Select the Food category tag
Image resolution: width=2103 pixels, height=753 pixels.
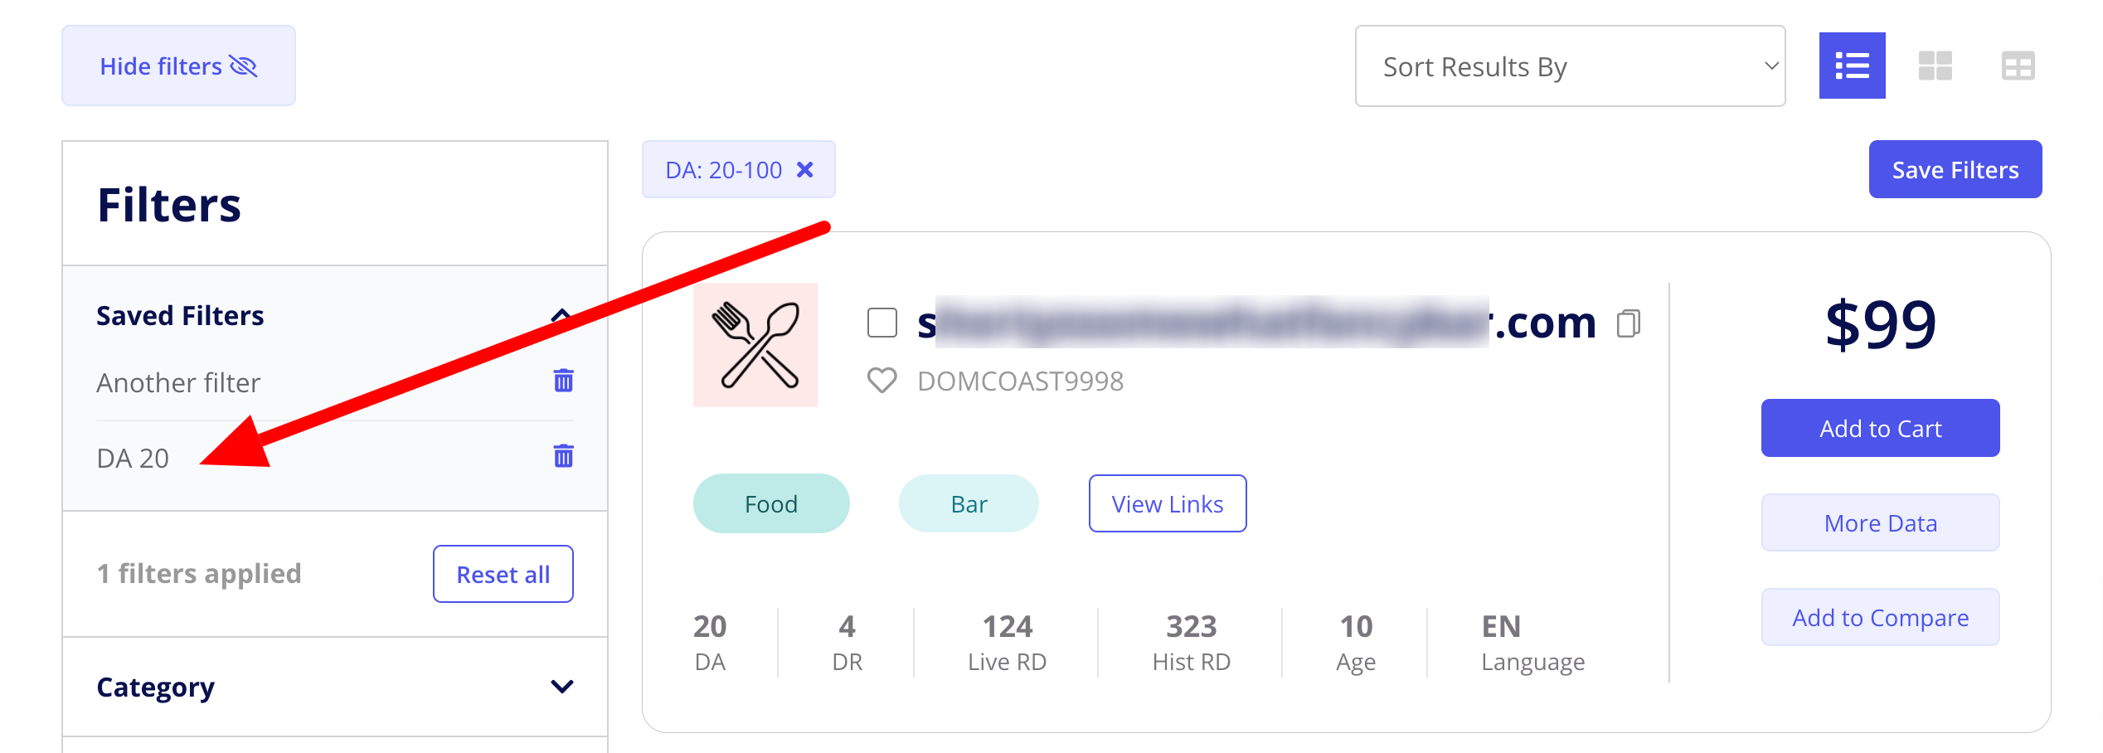770,503
